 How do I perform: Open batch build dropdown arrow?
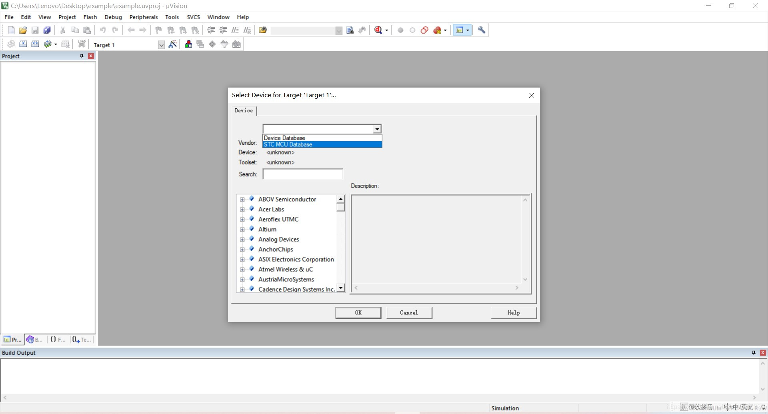pos(56,44)
